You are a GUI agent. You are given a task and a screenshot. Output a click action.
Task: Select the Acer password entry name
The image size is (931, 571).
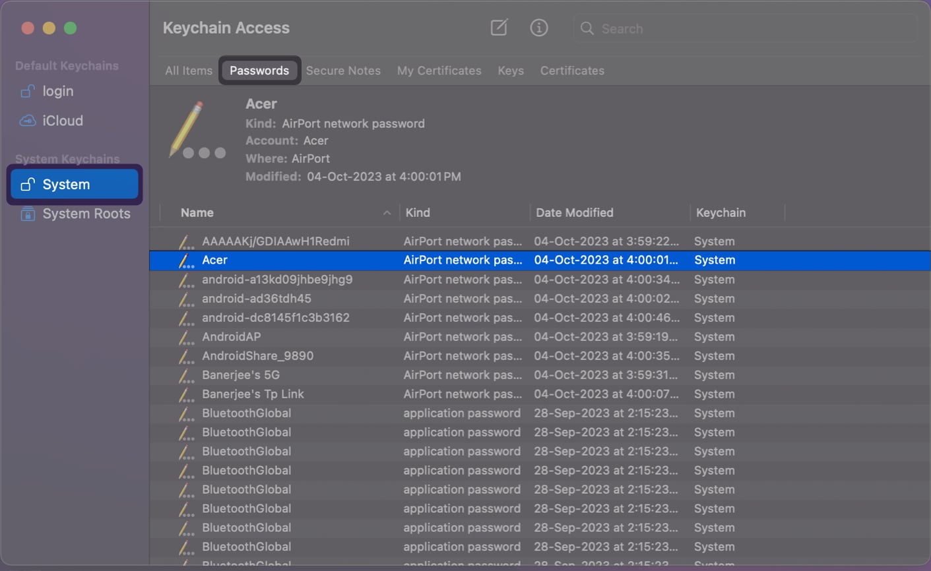214,260
